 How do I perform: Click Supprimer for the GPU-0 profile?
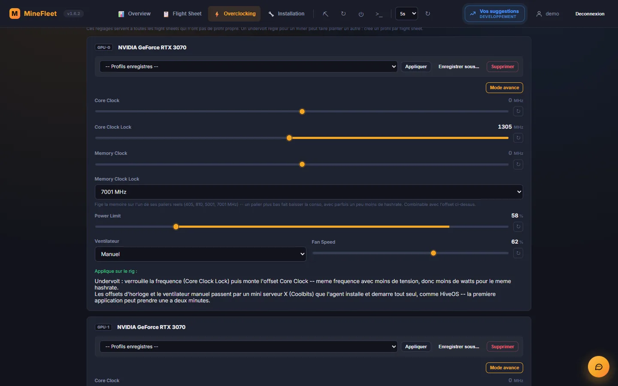503,66
